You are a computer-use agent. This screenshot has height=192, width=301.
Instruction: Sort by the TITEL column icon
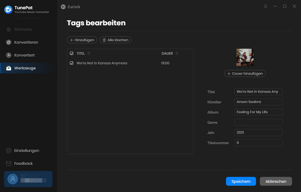tap(89, 53)
